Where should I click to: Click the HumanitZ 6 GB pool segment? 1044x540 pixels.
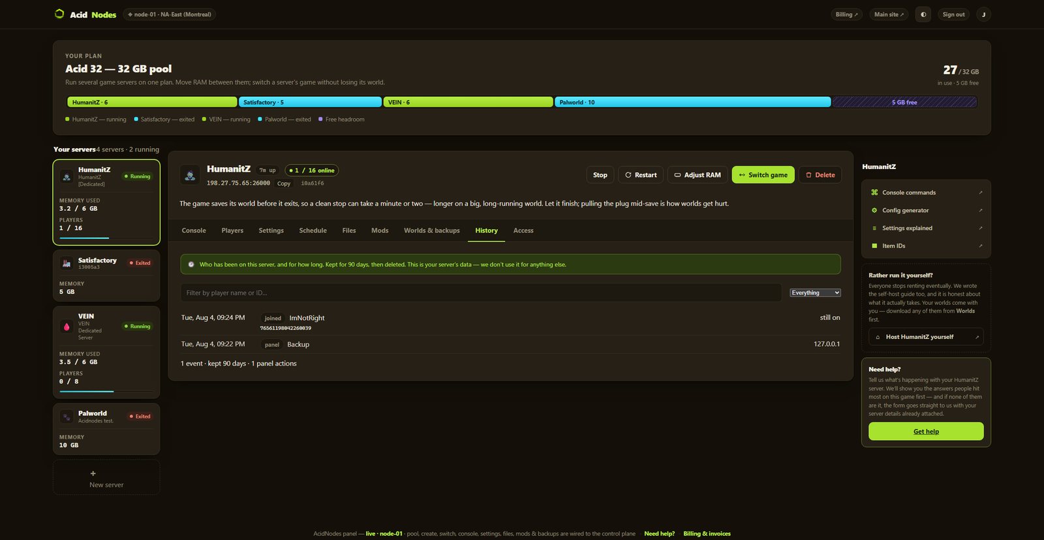pos(152,102)
